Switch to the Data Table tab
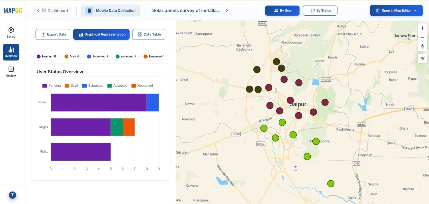This screenshot has height=204, width=429. 149,34
